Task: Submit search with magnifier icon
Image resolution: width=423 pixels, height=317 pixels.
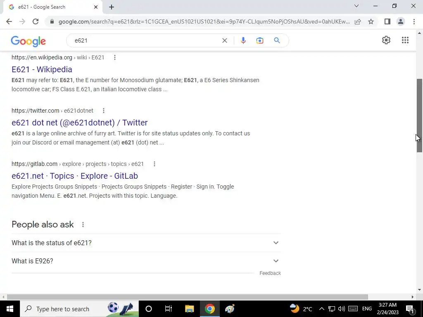Action: pyautogui.click(x=277, y=40)
